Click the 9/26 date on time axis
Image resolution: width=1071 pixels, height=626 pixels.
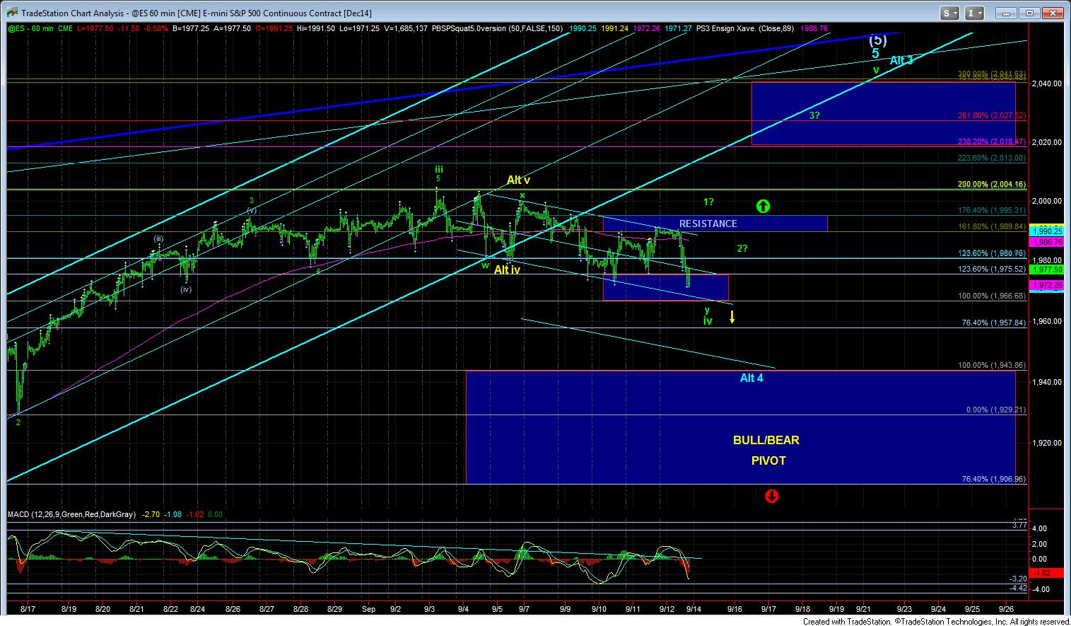[1006, 608]
